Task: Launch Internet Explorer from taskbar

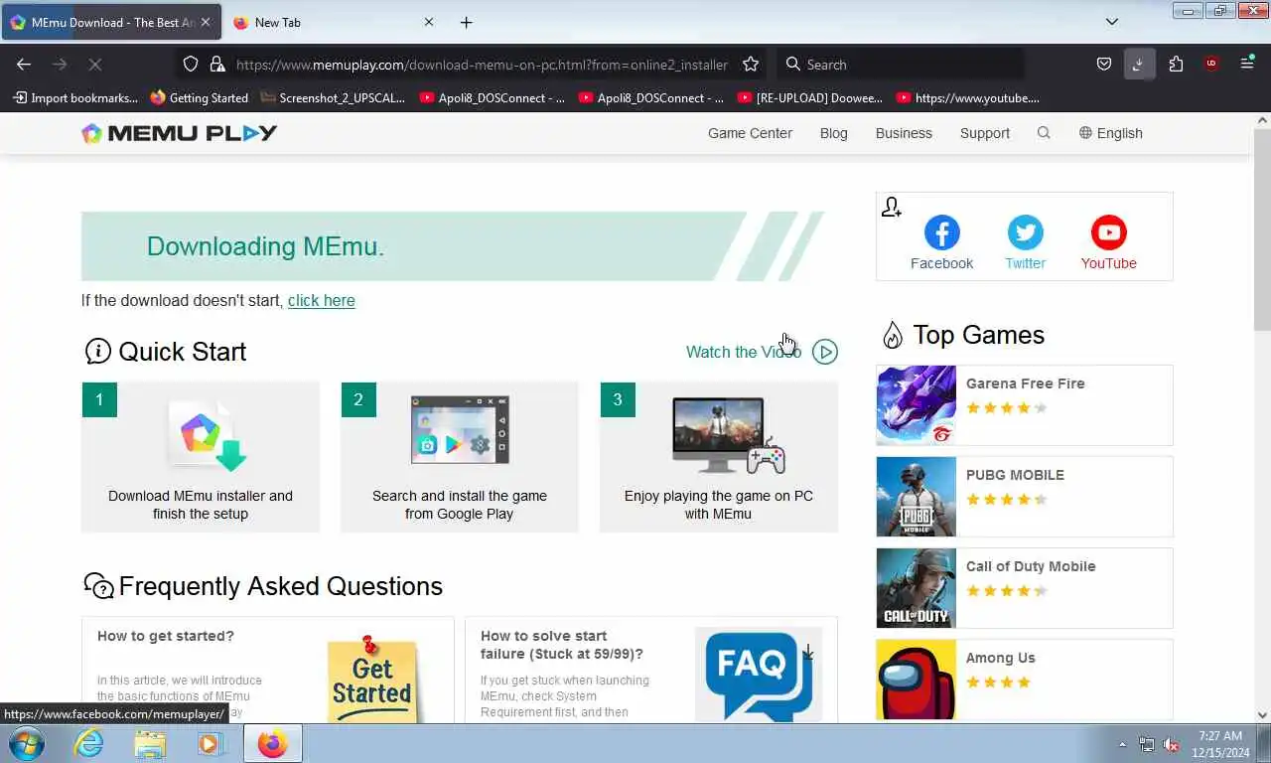Action: coord(89,743)
